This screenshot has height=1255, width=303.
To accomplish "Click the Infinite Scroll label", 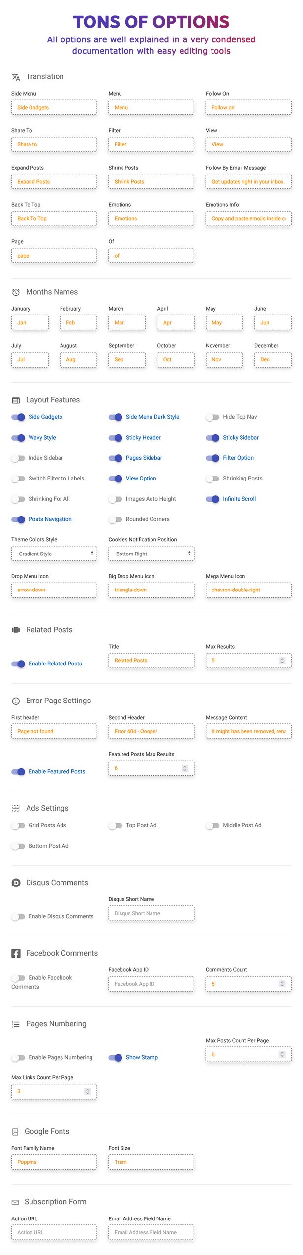I will [x=239, y=499].
